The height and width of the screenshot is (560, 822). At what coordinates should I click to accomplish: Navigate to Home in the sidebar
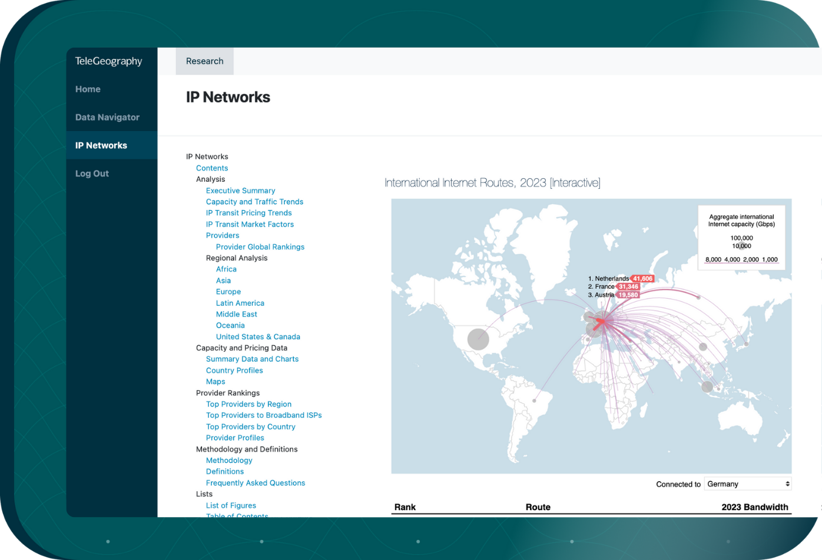(88, 89)
